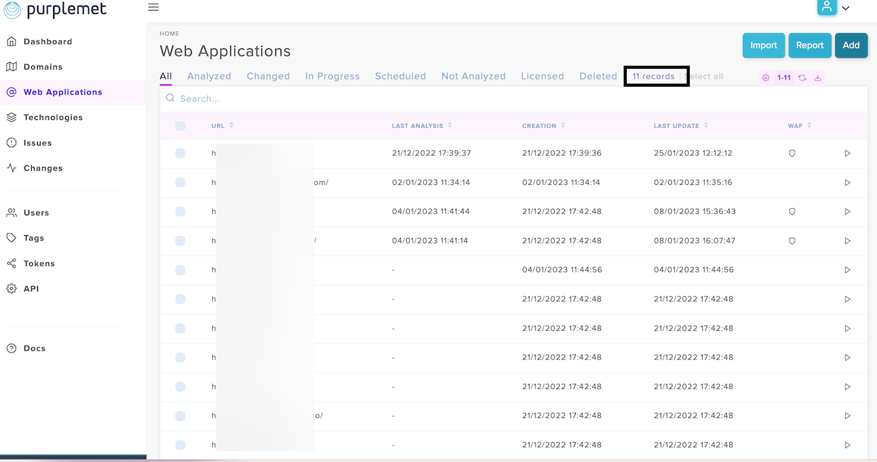Viewport: 877px width, 462px height.
Task: Switch to the Analyzed tab
Action: [209, 76]
